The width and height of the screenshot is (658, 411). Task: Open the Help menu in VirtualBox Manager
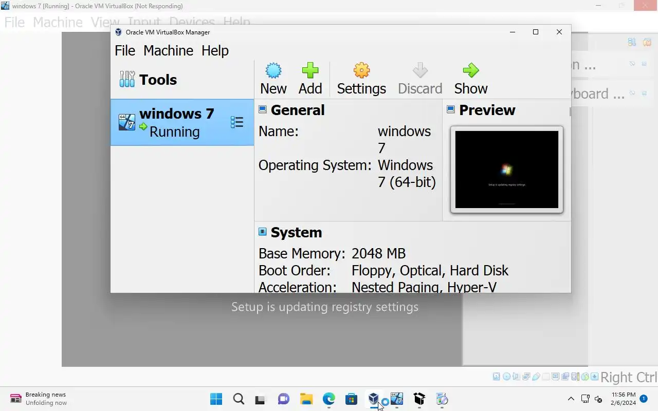tap(215, 50)
